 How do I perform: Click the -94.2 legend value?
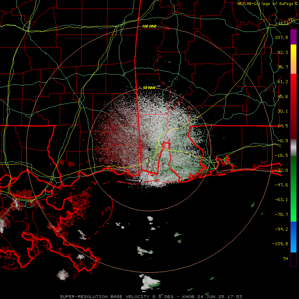[x=281, y=229]
